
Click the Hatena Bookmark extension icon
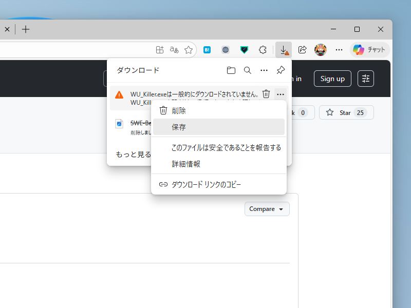[x=207, y=50]
